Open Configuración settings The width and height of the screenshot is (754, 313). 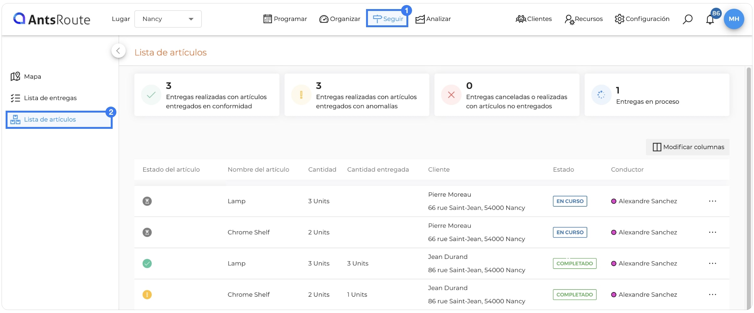(642, 19)
